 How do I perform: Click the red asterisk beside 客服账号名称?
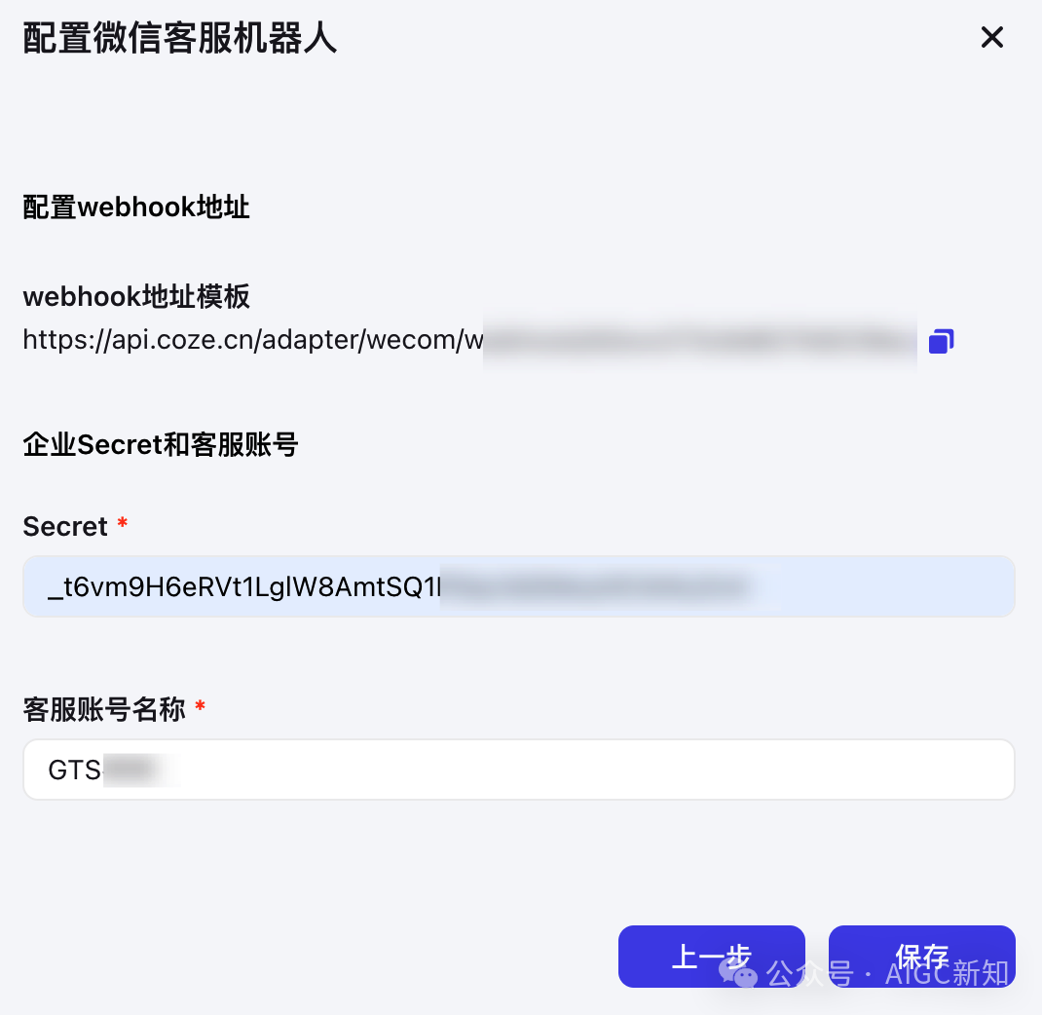200,705
